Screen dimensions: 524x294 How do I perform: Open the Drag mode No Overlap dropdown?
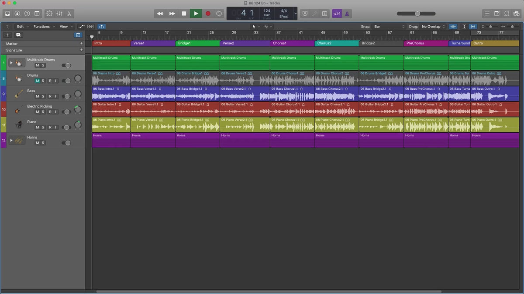pyautogui.click(x=433, y=27)
